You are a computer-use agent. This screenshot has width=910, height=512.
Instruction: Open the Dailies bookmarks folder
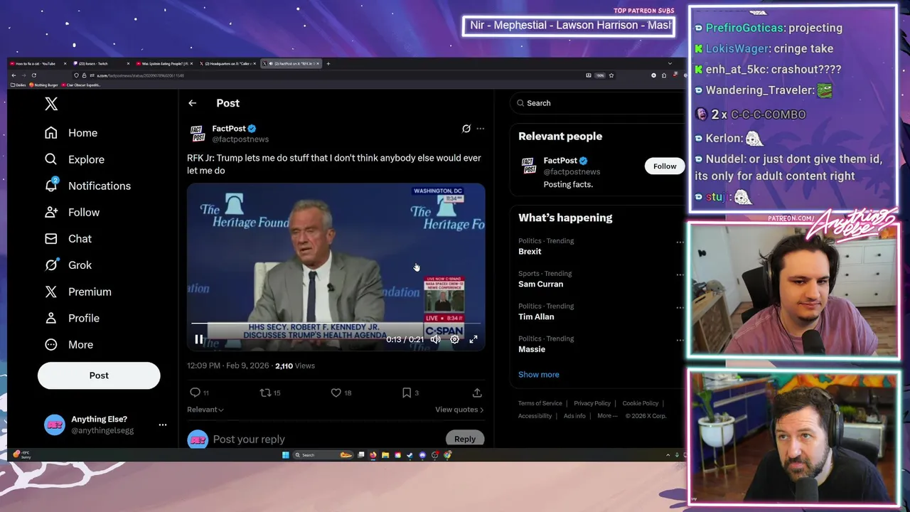click(18, 85)
